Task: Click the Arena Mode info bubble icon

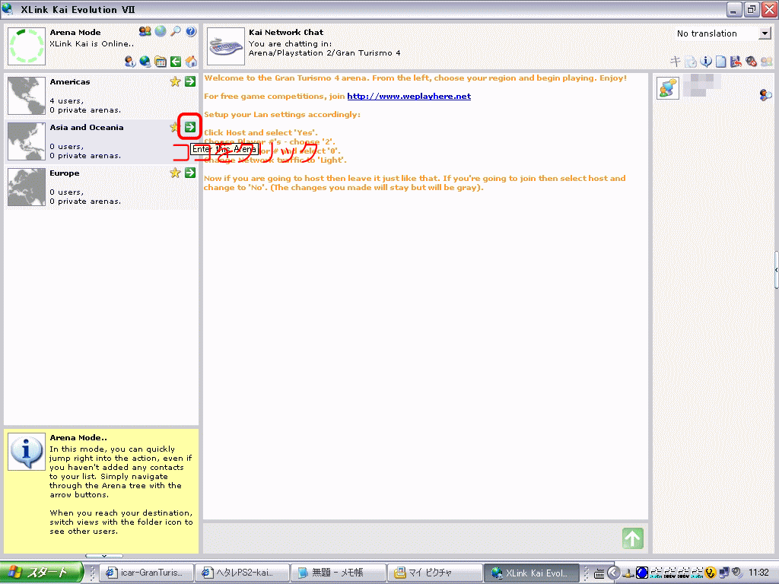Action: tap(27, 452)
